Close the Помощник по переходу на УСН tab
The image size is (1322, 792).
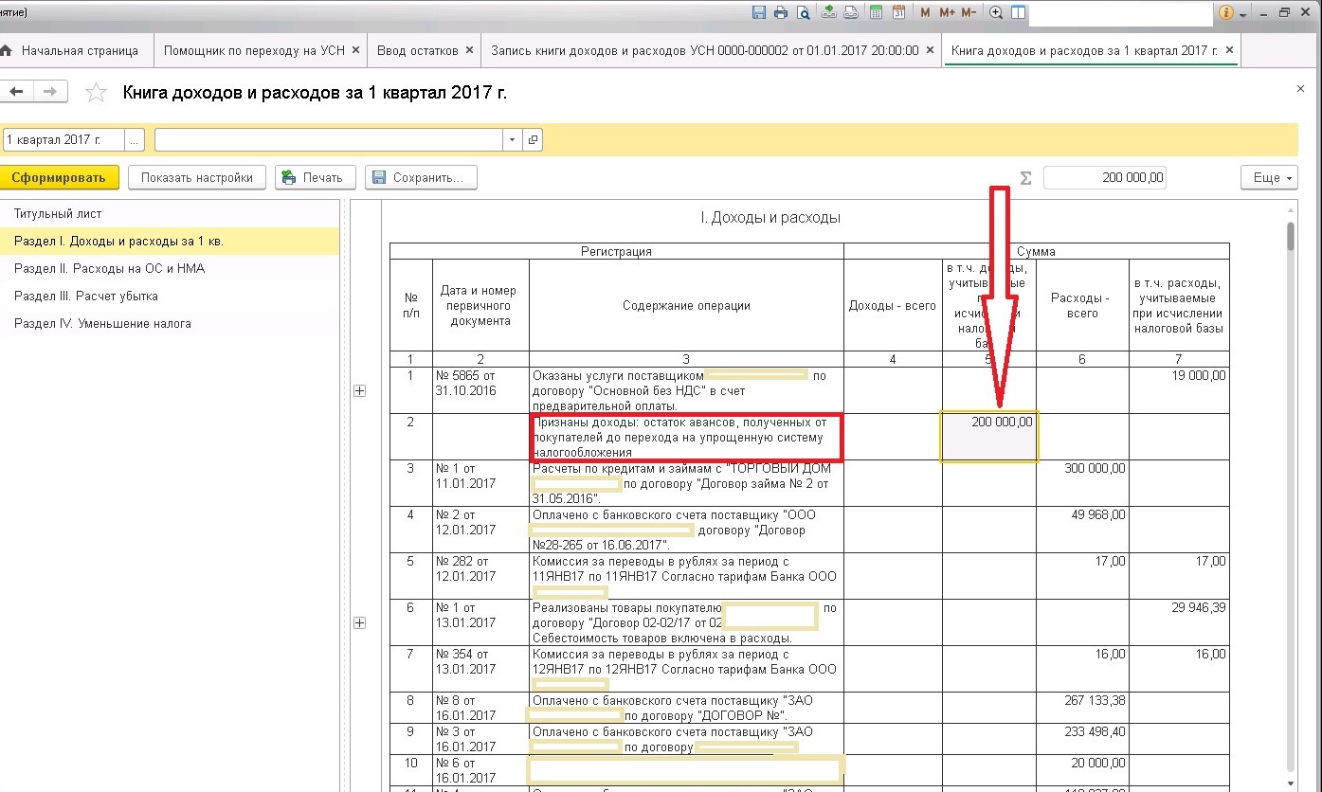(355, 50)
